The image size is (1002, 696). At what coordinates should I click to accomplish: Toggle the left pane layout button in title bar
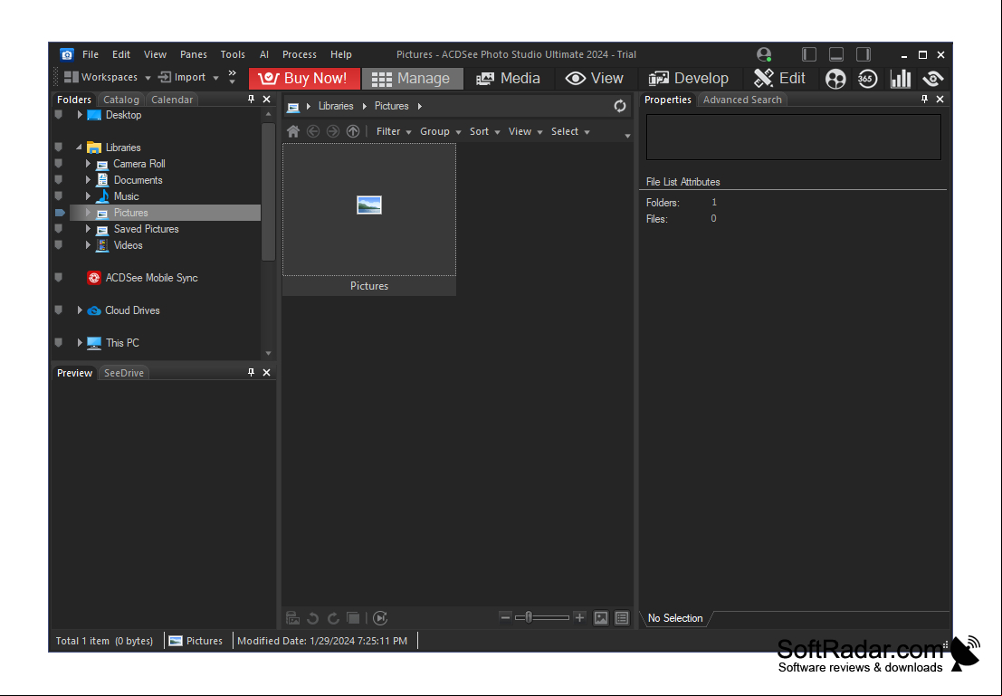809,55
